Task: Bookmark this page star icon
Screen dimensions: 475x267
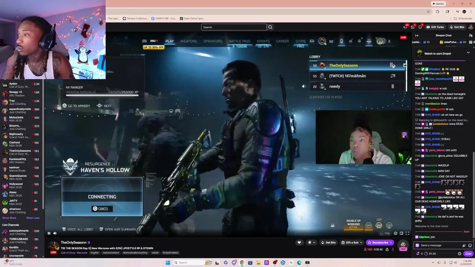Action: point(428,11)
